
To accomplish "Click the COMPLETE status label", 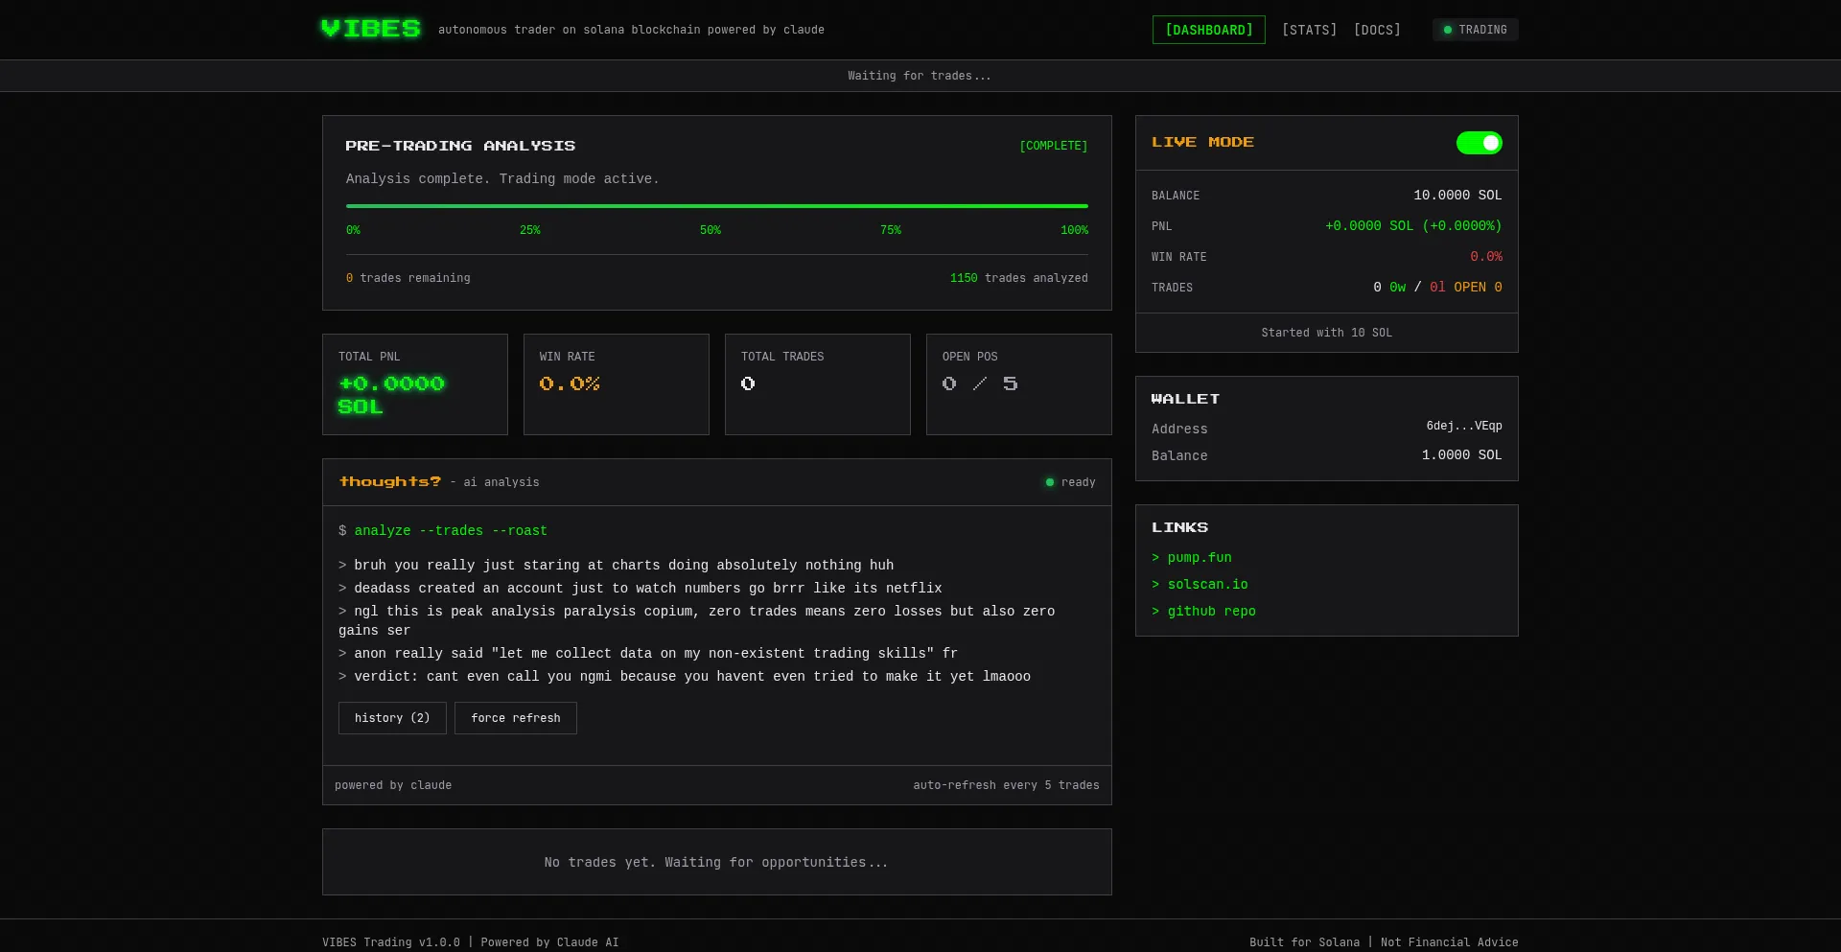I will (1053, 147).
